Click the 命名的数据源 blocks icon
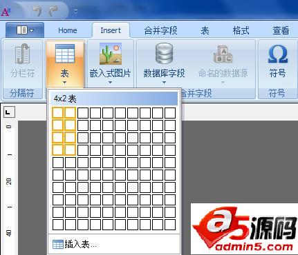This screenshot has height=255, width=298. pyautogui.click(x=223, y=54)
